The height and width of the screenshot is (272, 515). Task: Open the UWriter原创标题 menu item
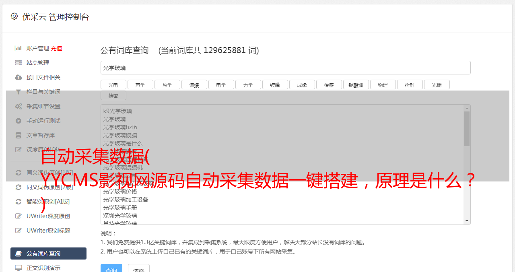48,231
